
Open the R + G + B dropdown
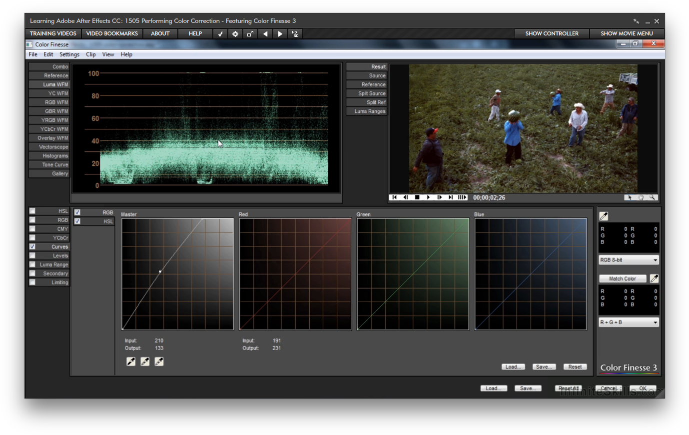(x=628, y=322)
